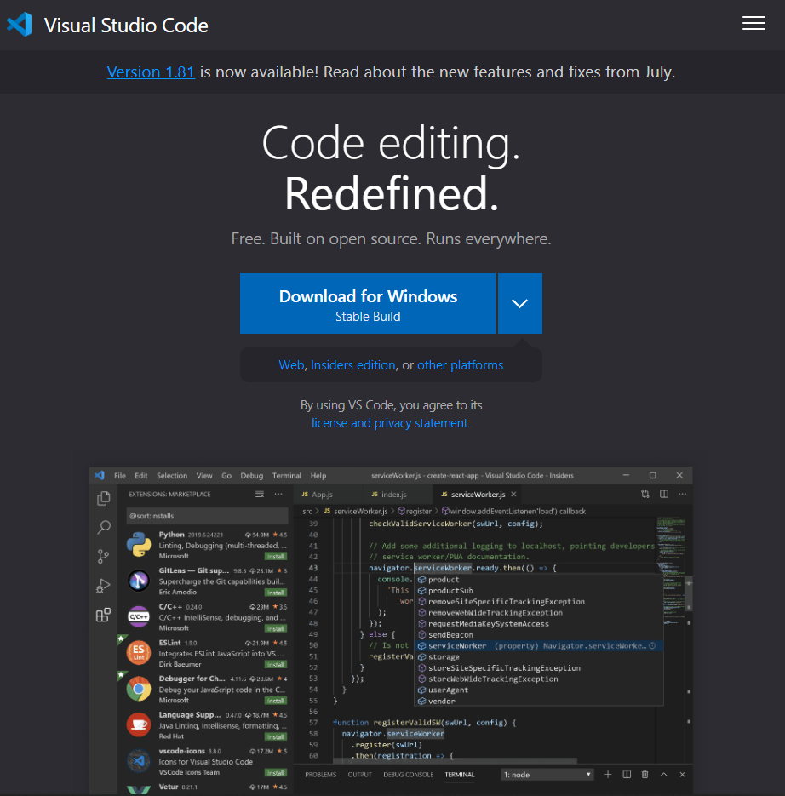Select the GitLens extension icon

(139, 581)
